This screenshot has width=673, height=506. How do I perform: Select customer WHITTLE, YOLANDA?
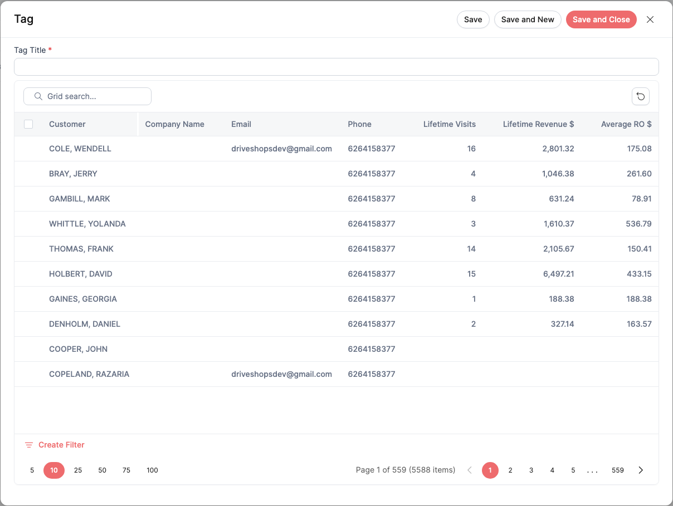[x=87, y=224]
